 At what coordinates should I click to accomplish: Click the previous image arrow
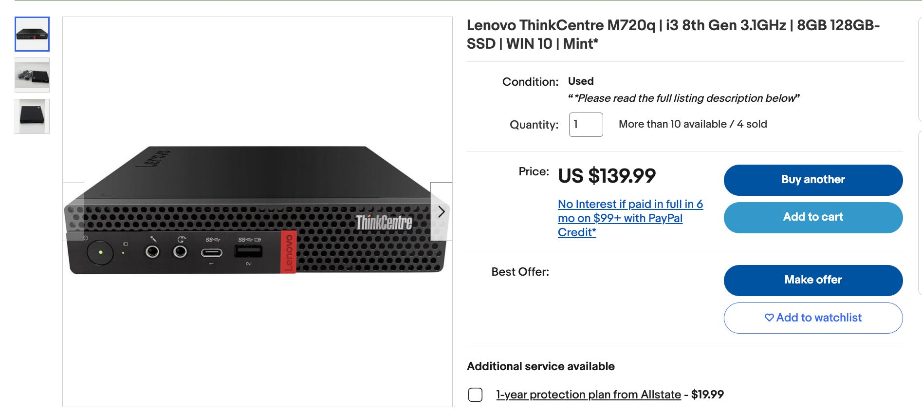click(x=74, y=212)
